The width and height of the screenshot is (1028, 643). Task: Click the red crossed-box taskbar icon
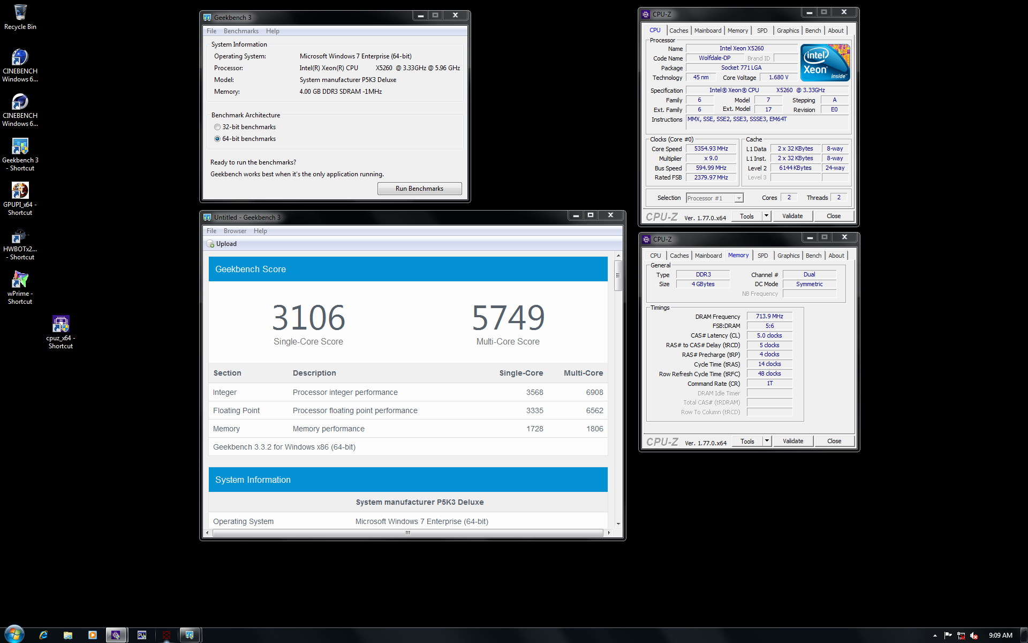point(167,635)
